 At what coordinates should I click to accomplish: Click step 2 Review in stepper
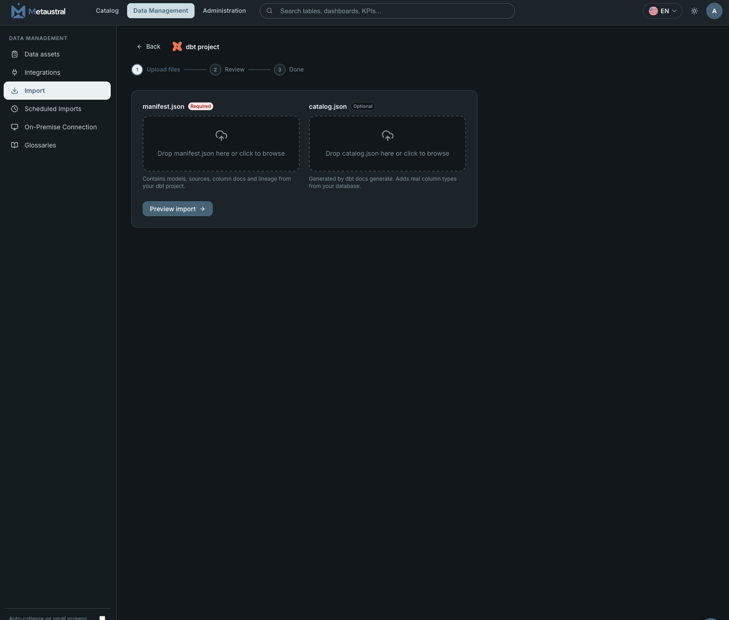pos(227,70)
